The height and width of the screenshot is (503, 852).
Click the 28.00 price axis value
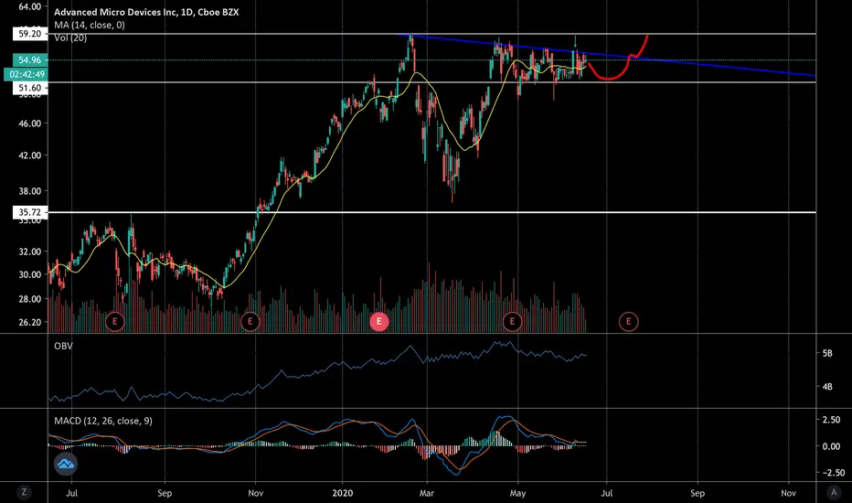coord(30,299)
